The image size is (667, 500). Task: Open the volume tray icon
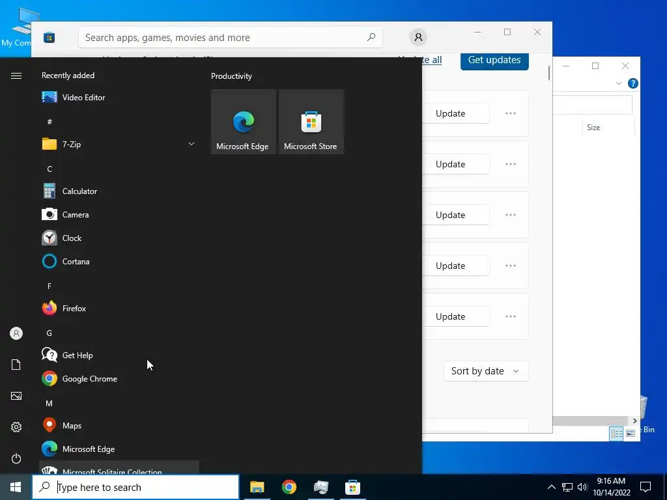click(582, 487)
